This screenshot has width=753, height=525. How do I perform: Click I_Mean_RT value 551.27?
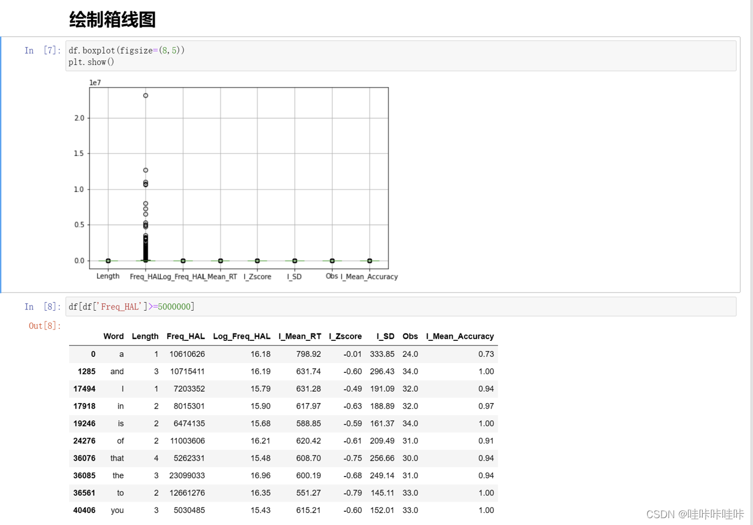coord(309,493)
